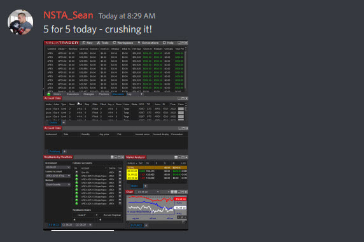Expand the Leader Account dropdown

(x=58, y=176)
